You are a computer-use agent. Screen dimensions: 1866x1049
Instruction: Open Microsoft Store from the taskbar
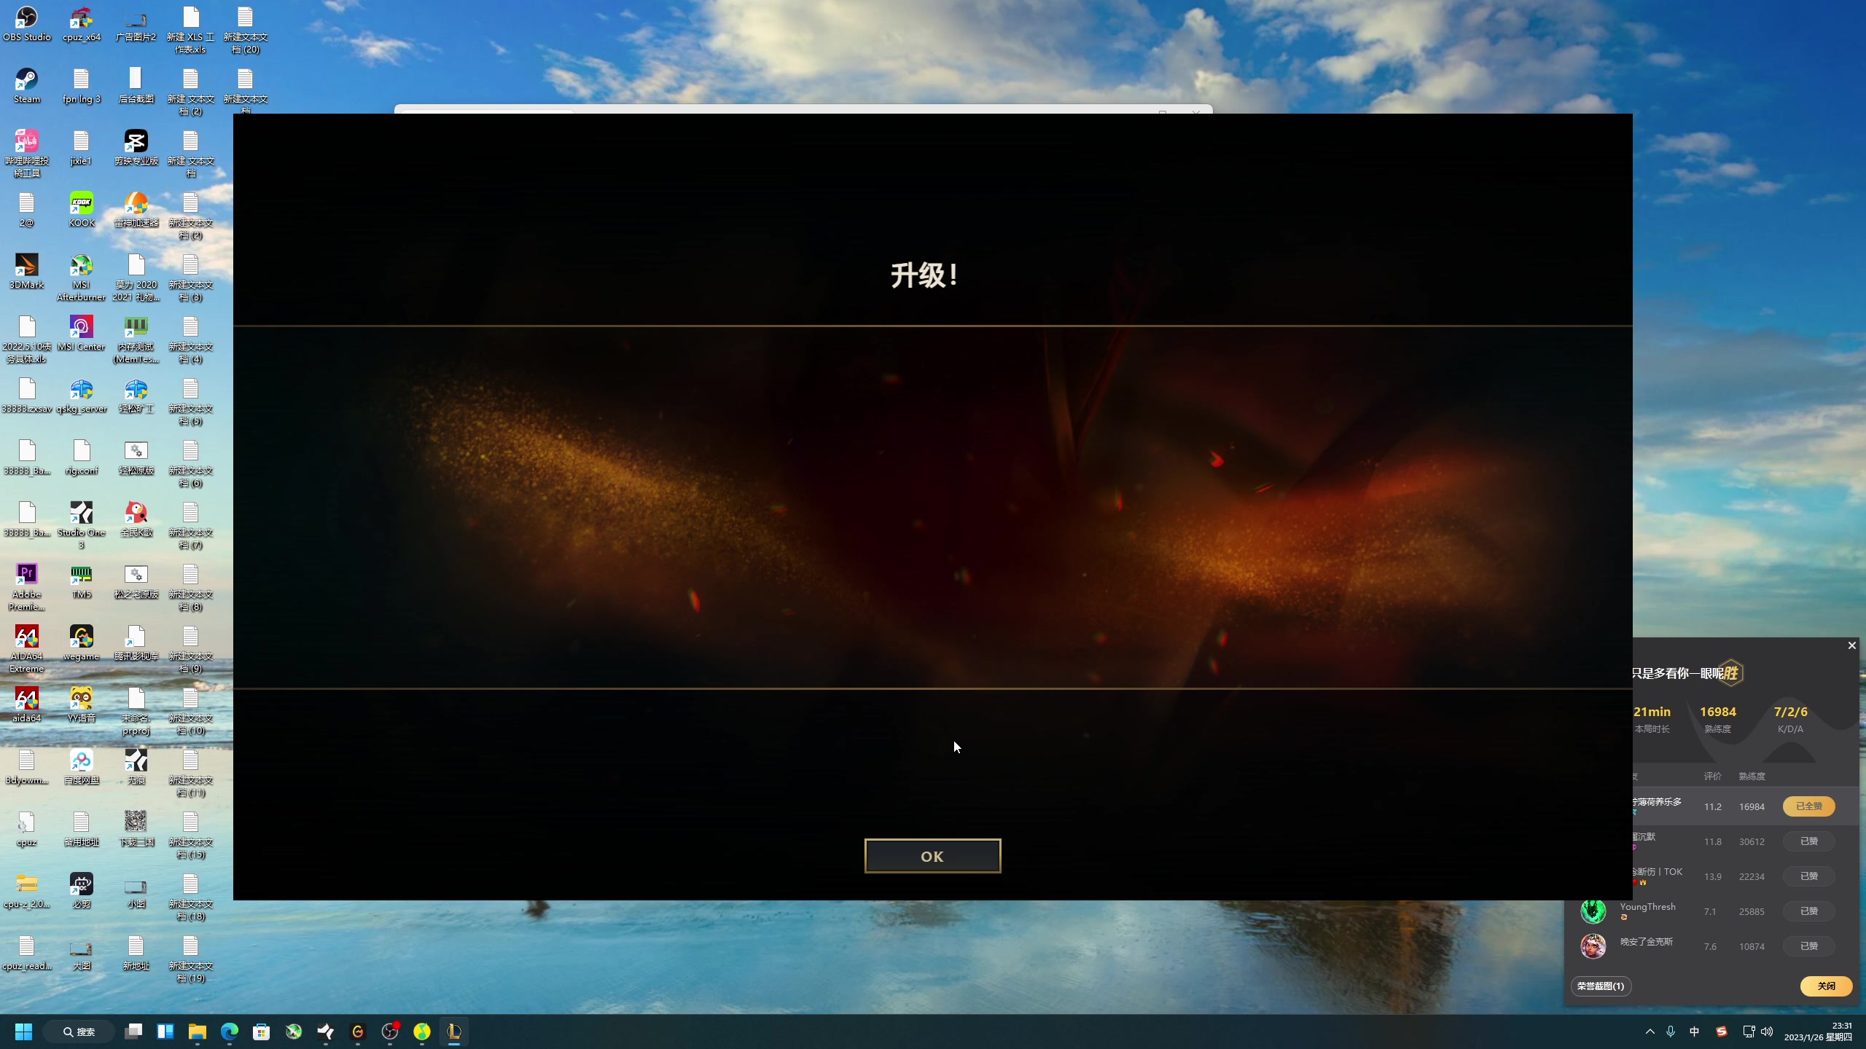[x=262, y=1032]
